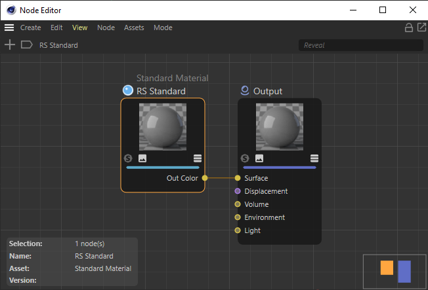Click the Reveal search field
428x290 pixels.
point(361,45)
